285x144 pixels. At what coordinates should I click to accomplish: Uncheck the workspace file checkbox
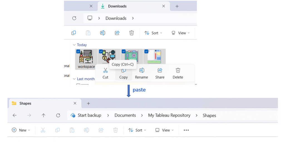coord(78,51)
